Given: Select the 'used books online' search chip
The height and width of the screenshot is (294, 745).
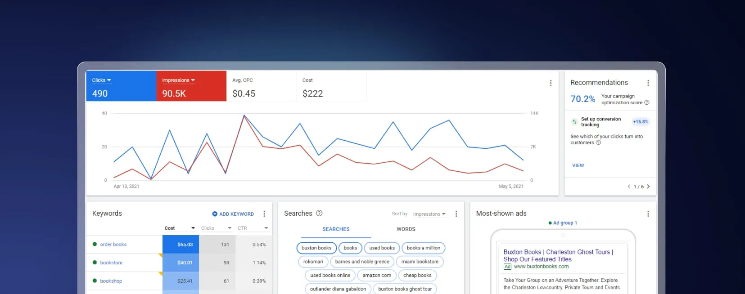Looking at the screenshot, I should (x=330, y=276).
